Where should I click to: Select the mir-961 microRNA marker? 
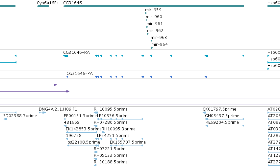click(147, 27)
